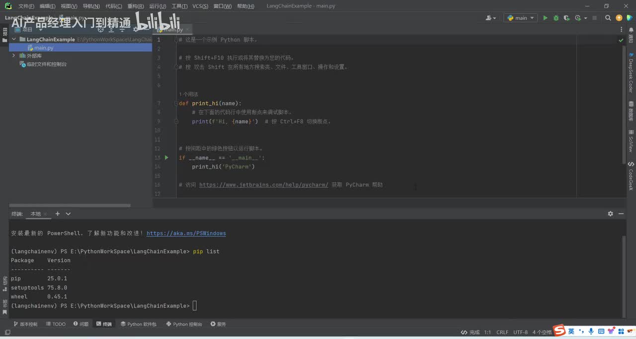Click the orange update arrow icon

(619, 18)
